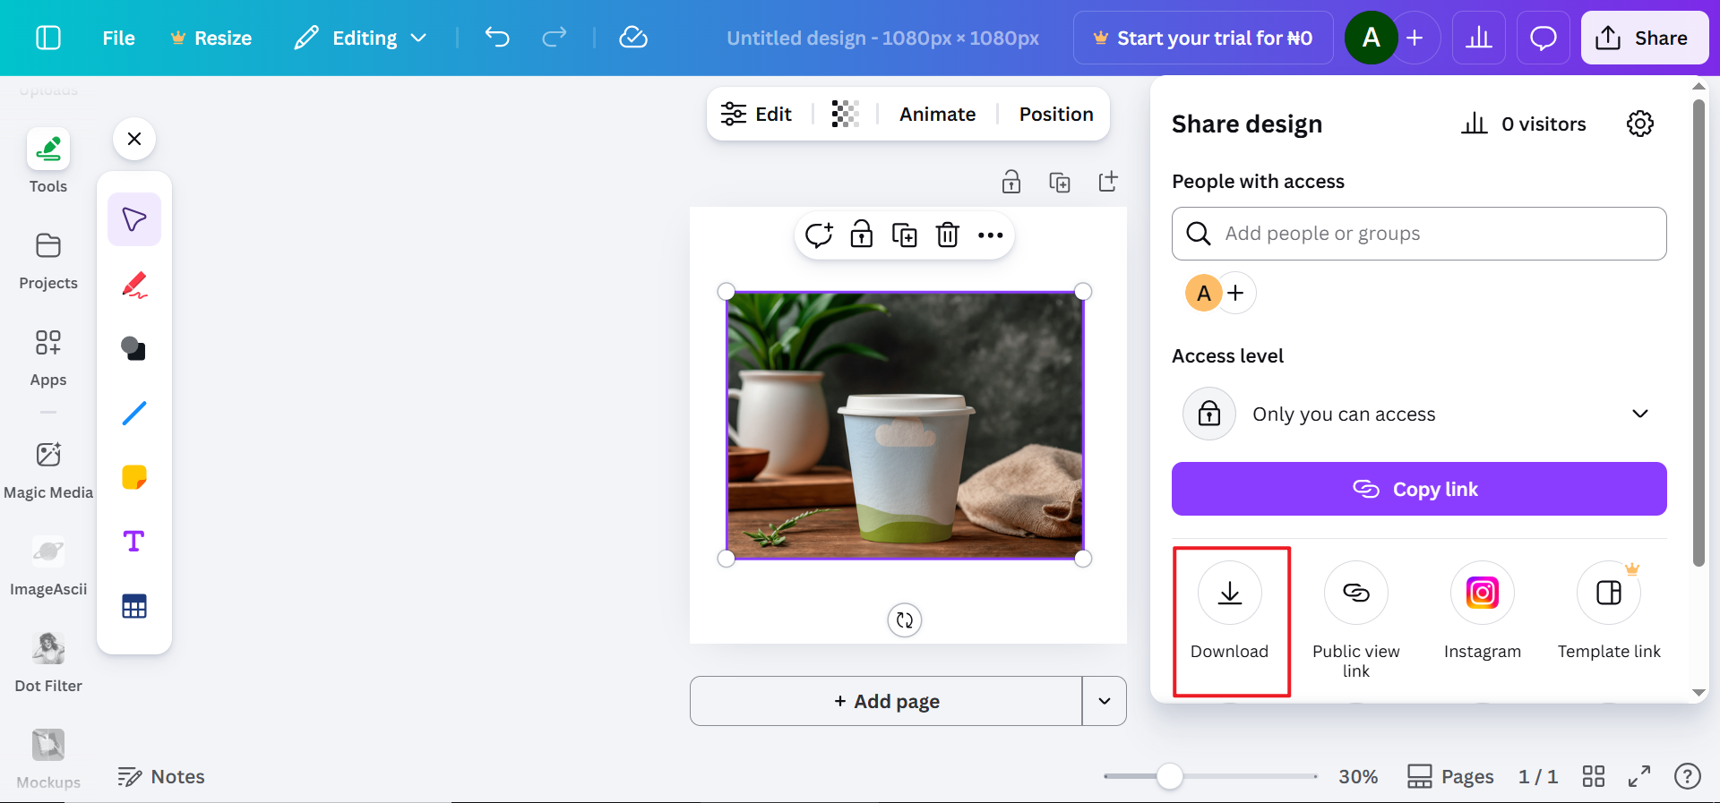This screenshot has width=1720, height=803.
Task: Select the coffee cup image on canvas
Action: pos(905,425)
